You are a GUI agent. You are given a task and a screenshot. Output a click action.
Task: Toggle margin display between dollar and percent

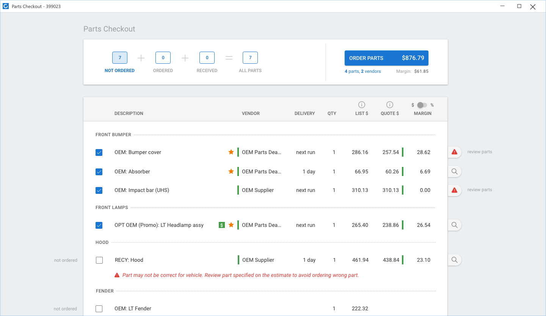pyautogui.click(x=422, y=105)
